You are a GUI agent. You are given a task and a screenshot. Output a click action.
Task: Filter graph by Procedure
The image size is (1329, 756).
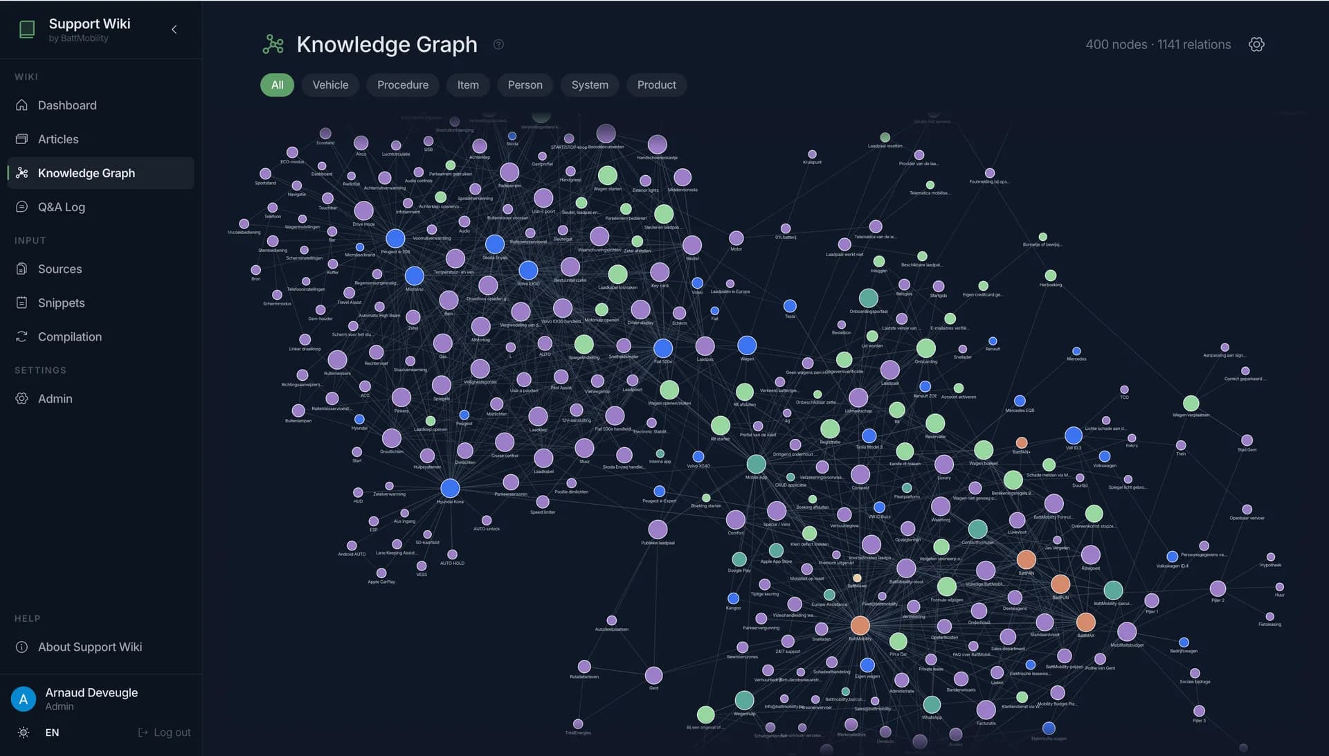(x=403, y=85)
